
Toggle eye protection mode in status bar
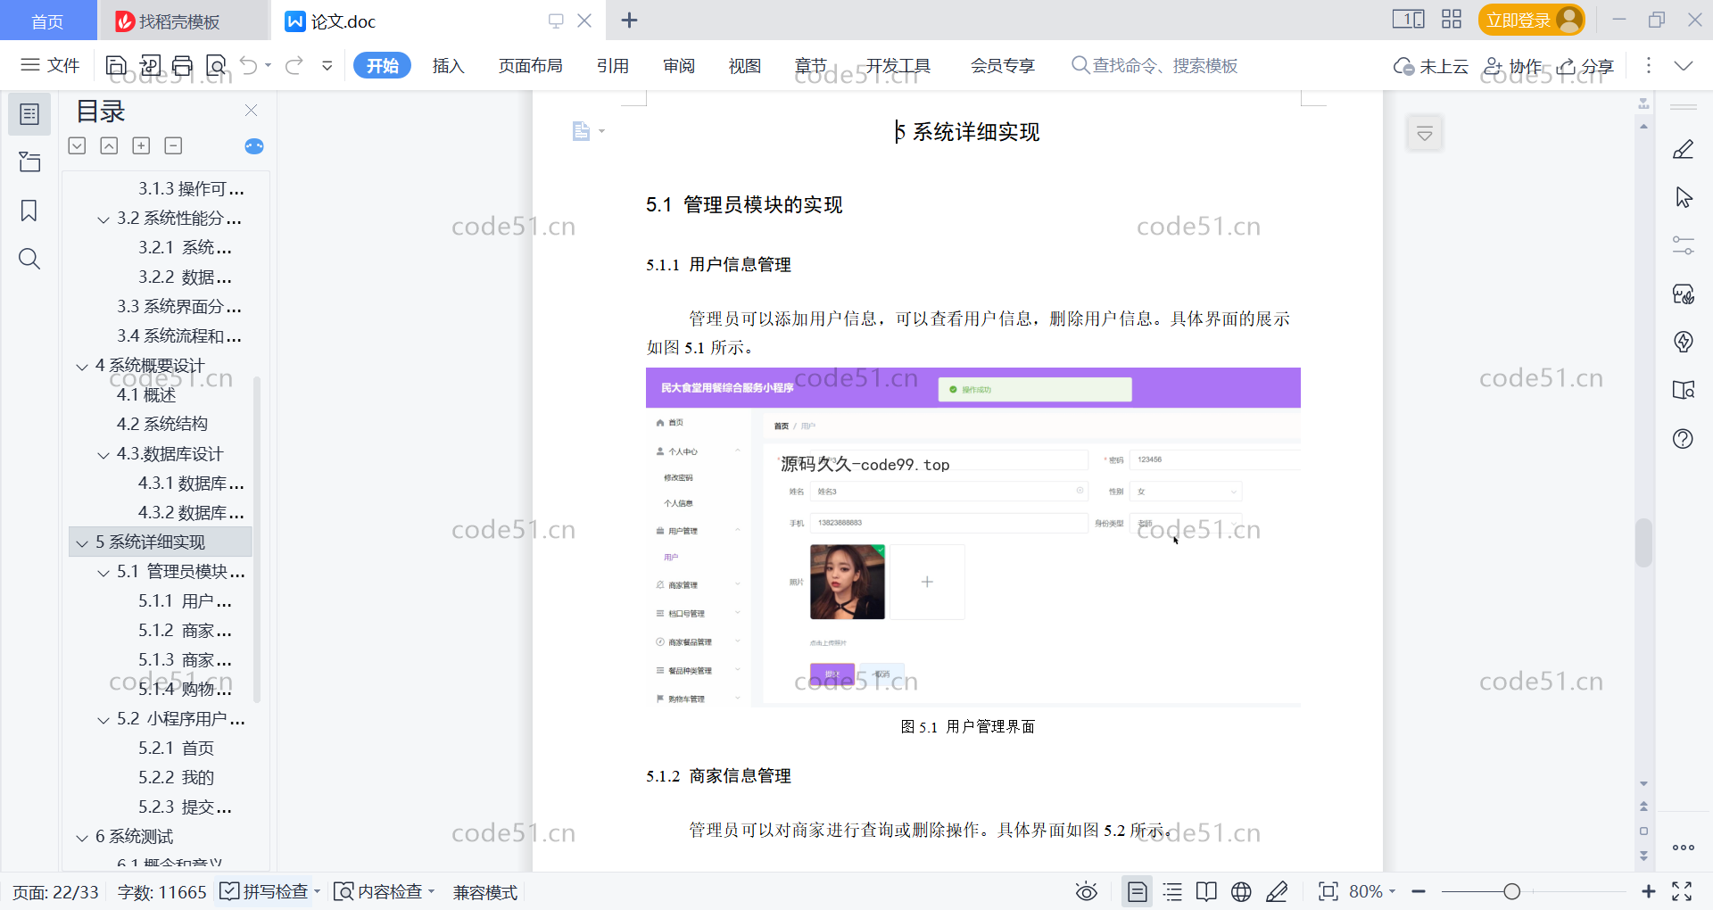pos(1086,891)
